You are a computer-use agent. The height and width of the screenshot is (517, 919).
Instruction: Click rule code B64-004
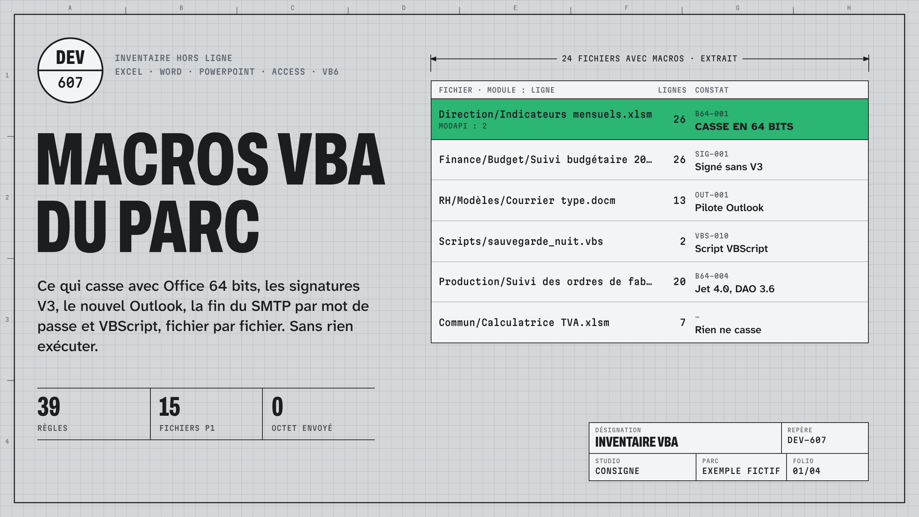point(712,276)
